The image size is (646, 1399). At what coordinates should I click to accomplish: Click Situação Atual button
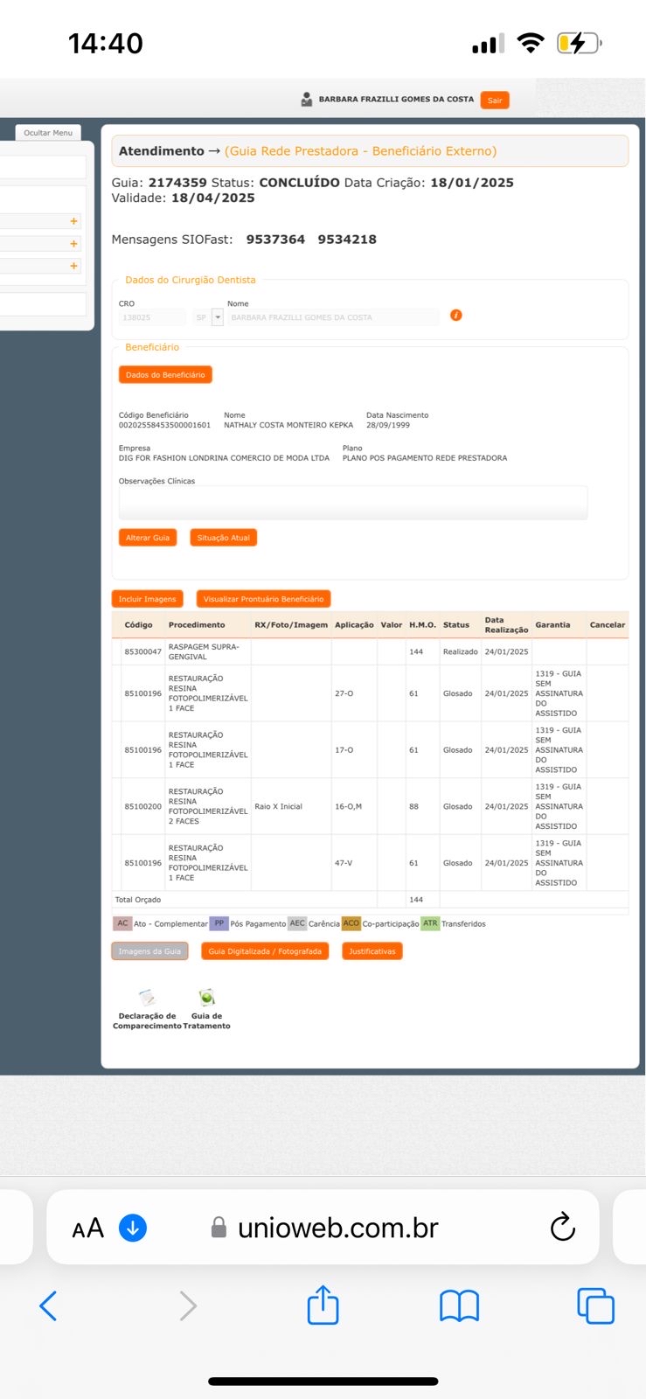point(224,538)
